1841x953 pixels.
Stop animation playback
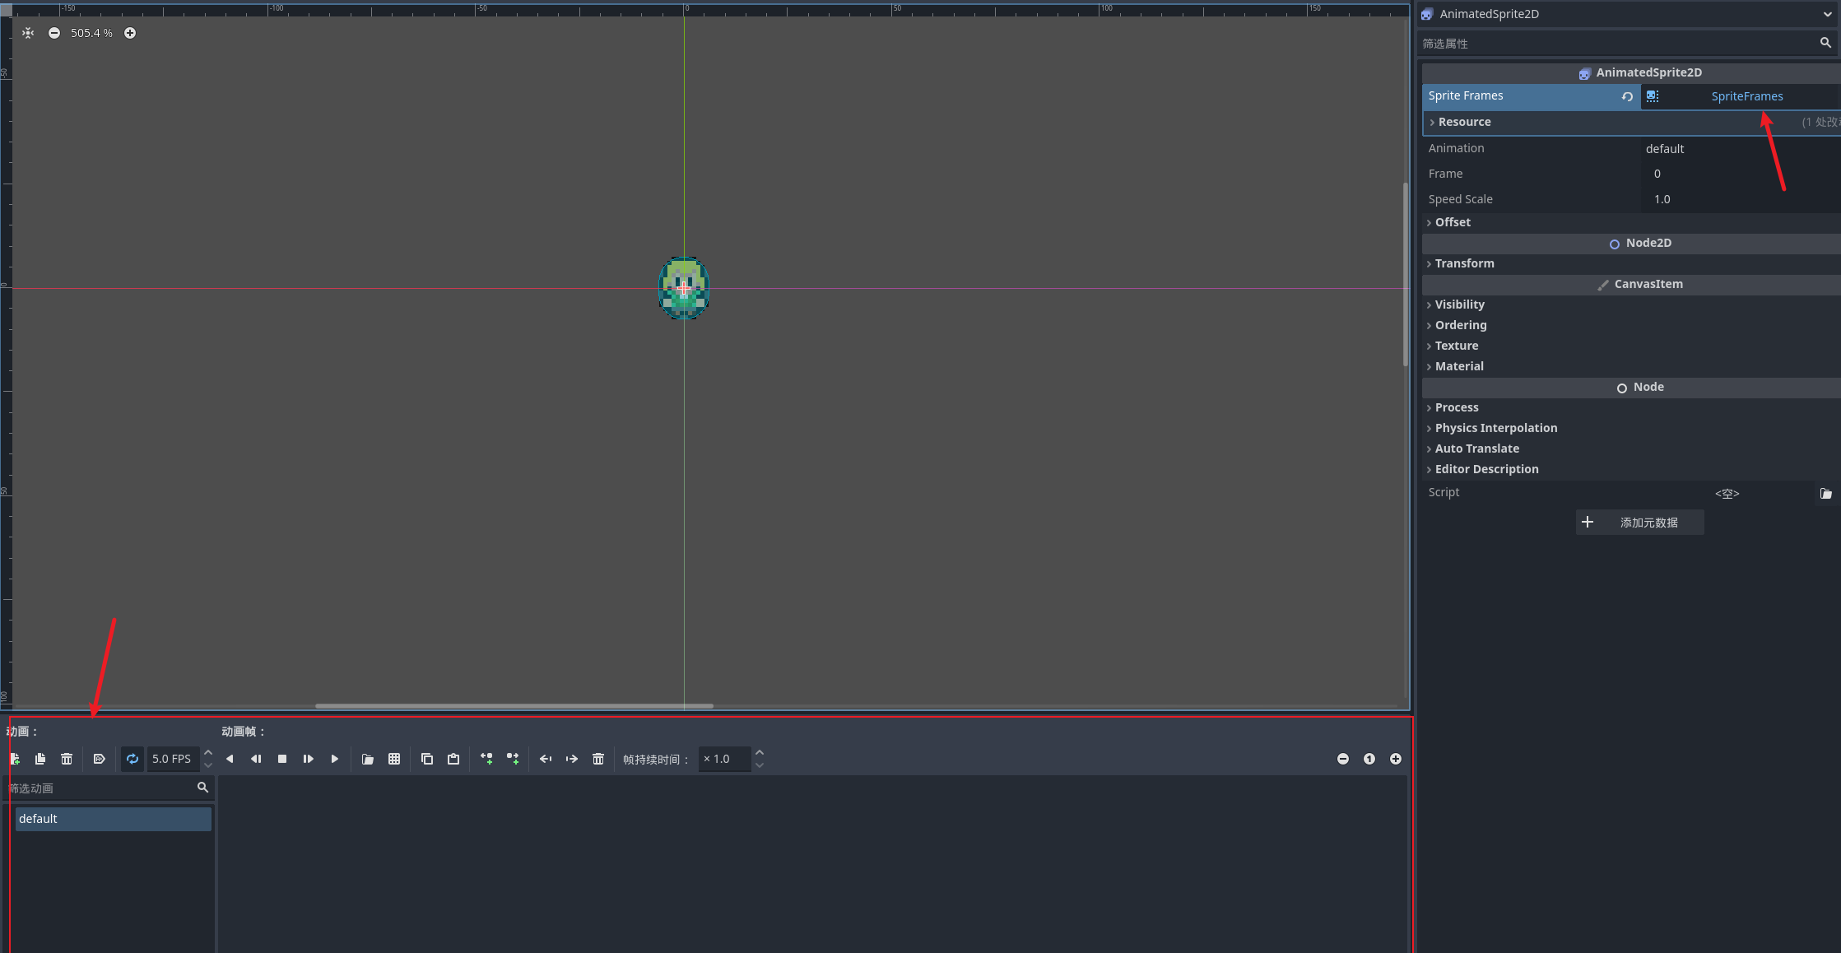coord(282,759)
